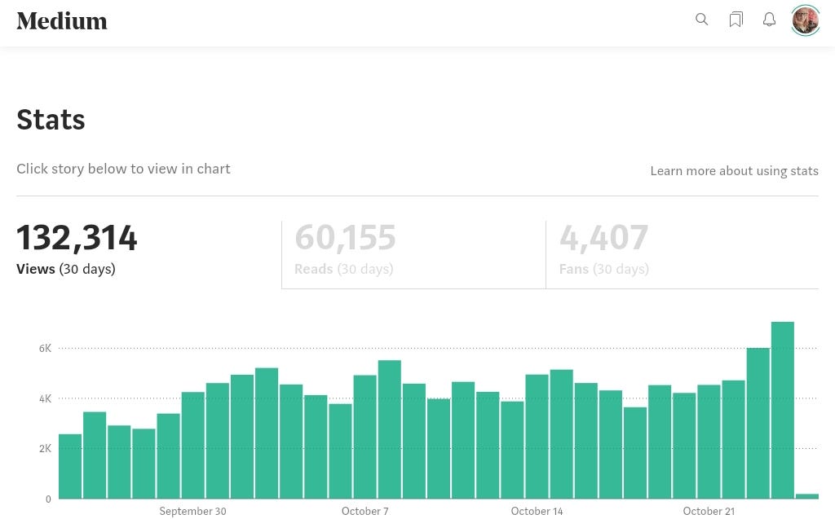This screenshot has width=835, height=519.
Task: Click the October 7 axis label
Action: pyautogui.click(x=364, y=511)
